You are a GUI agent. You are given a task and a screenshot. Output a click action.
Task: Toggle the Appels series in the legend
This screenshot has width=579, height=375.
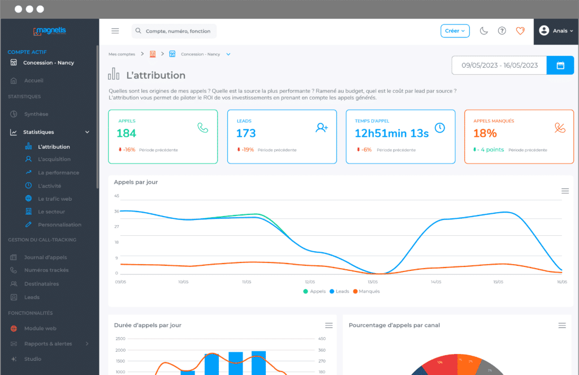[x=314, y=291]
